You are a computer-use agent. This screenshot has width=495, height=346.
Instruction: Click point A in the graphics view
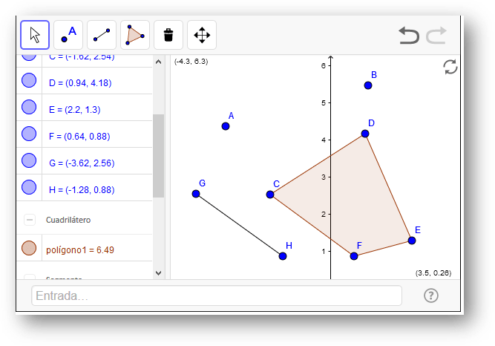(x=226, y=126)
